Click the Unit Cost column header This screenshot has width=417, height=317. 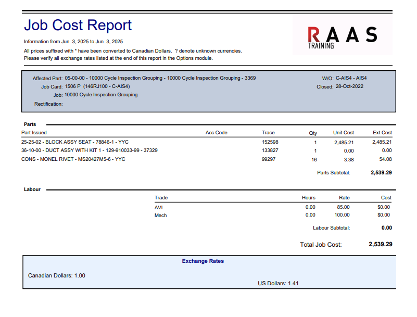coord(343,133)
